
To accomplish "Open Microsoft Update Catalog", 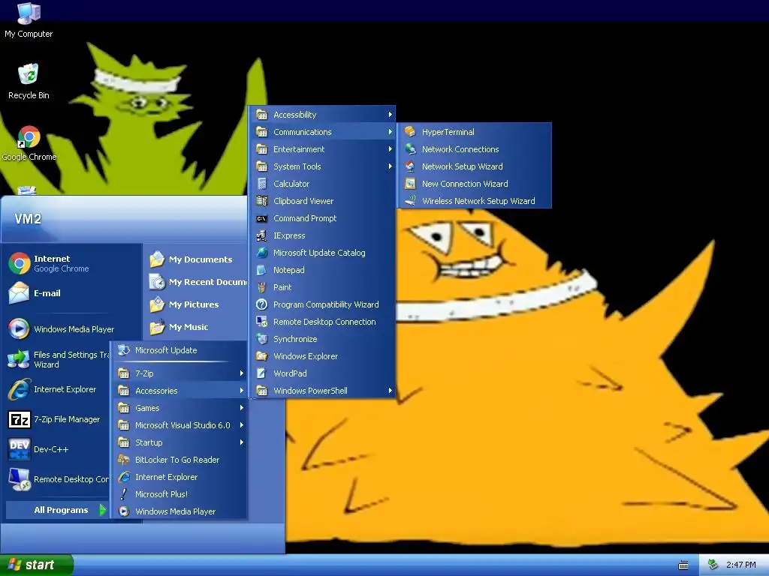I will point(323,253).
